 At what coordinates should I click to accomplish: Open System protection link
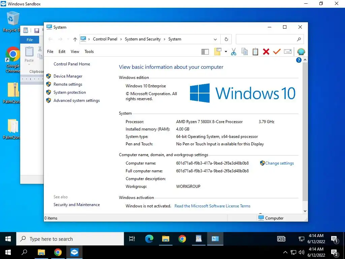point(69,92)
